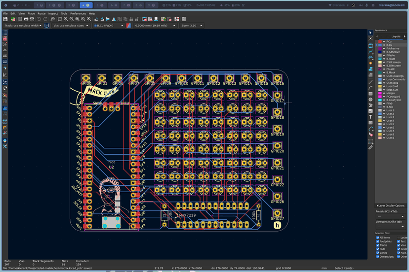This screenshot has width=409, height=272.
Task: Click the F.Cu layer red color swatch
Action: click(x=380, y=42)
